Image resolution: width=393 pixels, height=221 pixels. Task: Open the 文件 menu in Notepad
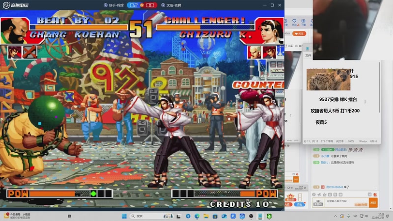[308, 55]
